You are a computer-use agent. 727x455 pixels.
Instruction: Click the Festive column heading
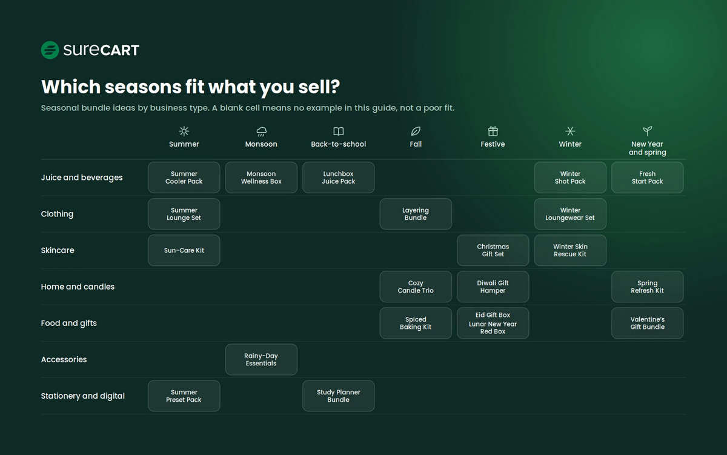[x=493, y=144]
